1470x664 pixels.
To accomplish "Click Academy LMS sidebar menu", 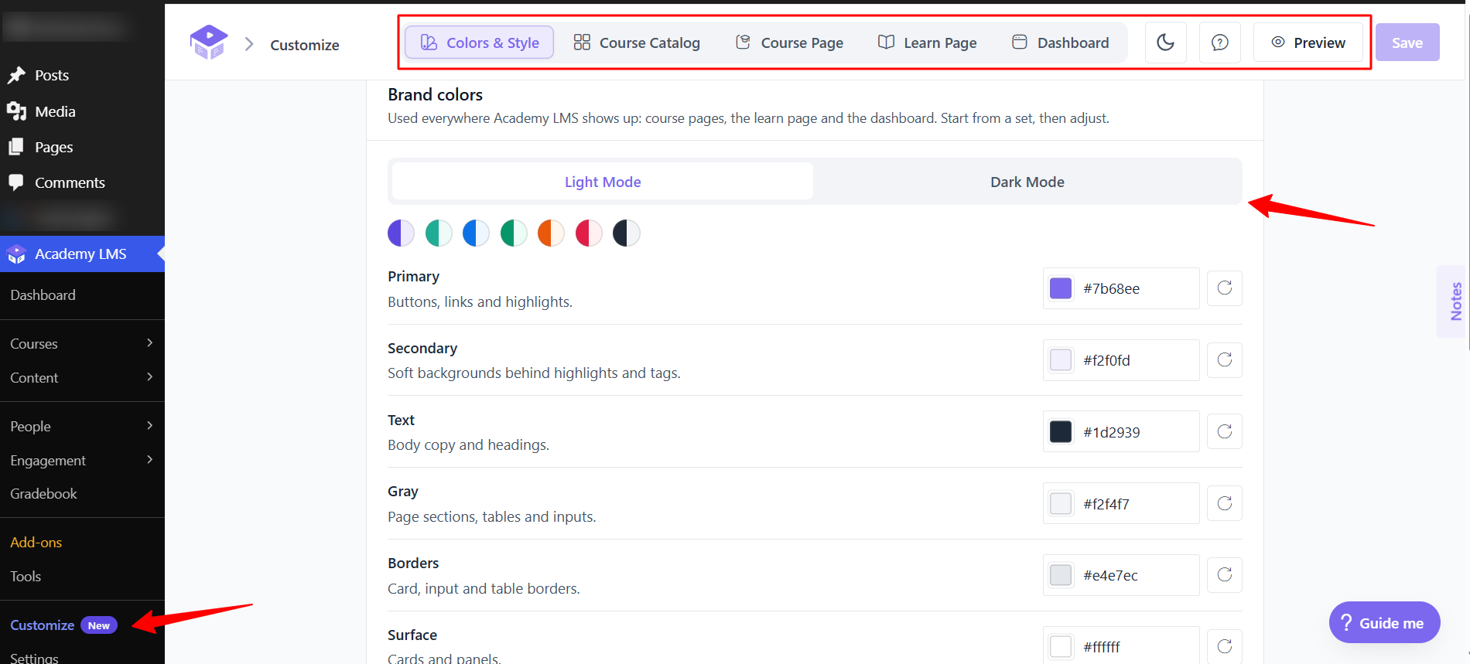I will click(82, 254).
